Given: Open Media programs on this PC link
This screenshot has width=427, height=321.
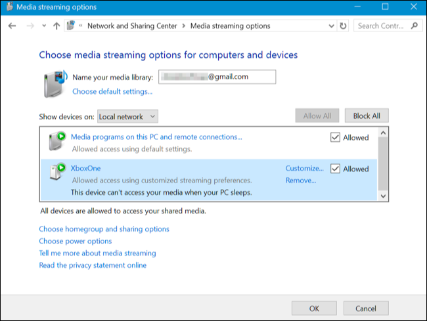Looking at the screenshot, I should (x=156, y=137).
